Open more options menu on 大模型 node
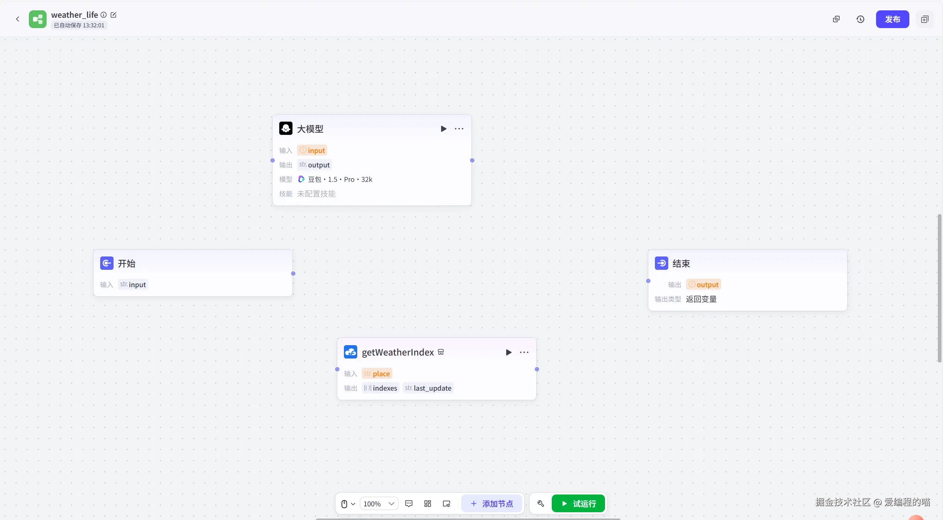 click(459, 129)
